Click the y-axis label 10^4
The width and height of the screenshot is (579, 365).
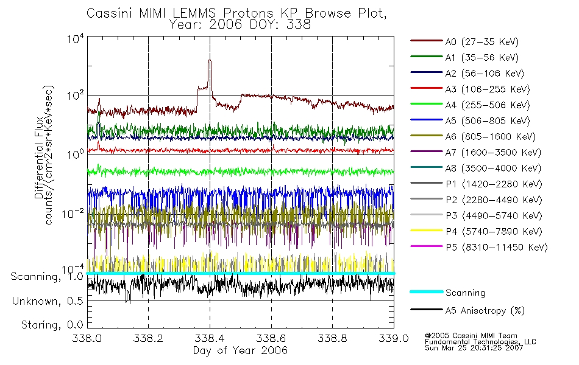pyautogui.click(x=76, y=39)
